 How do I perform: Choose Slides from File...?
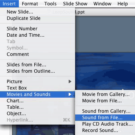(37, 65)
